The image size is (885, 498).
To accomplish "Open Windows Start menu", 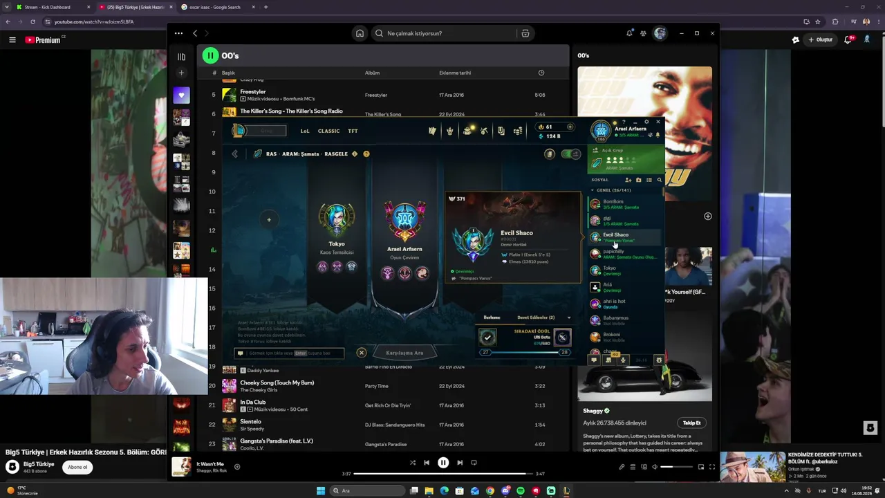I will coord(321,491).
